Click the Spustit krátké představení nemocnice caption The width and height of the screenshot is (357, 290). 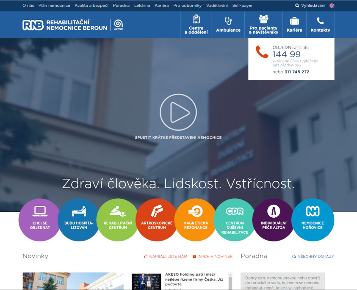(178, 137)
